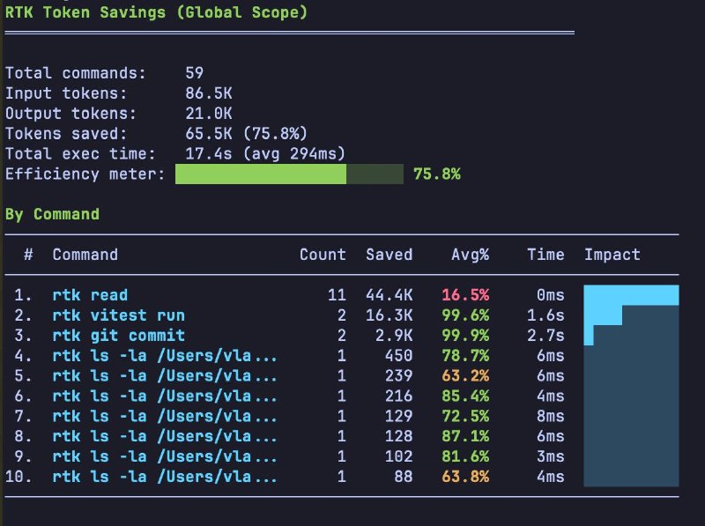
Task: Click the 81.6% average value
Action: 465,456
